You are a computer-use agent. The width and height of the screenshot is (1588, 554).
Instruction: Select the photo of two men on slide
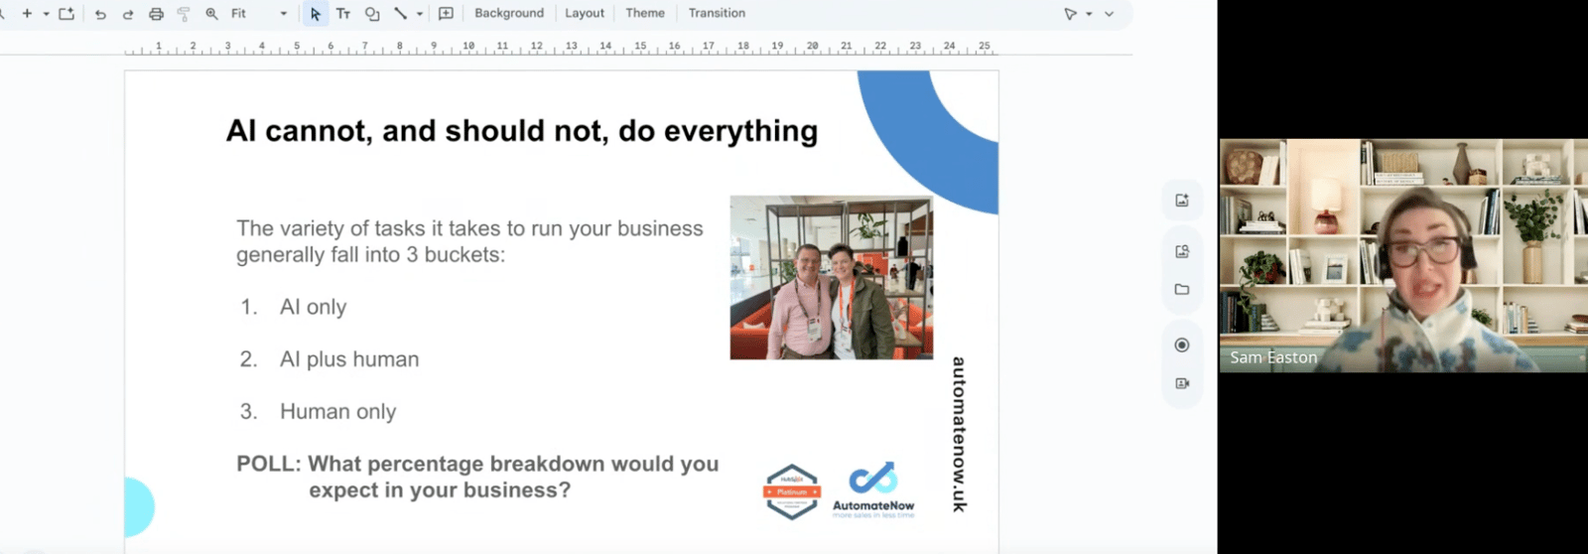pyautogui.click(x=831, y=277)
